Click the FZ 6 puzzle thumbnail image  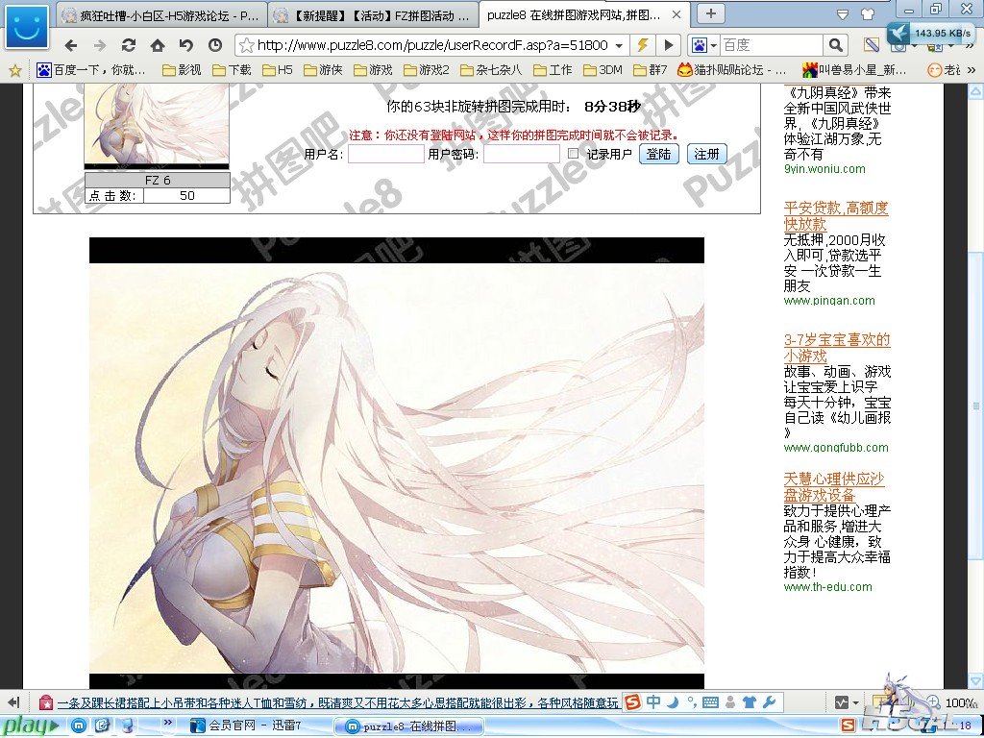[x=157, y=126]
